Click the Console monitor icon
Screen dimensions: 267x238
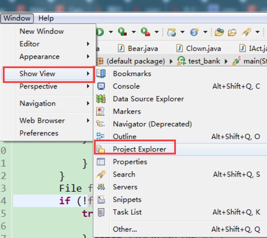click(101, 86)
